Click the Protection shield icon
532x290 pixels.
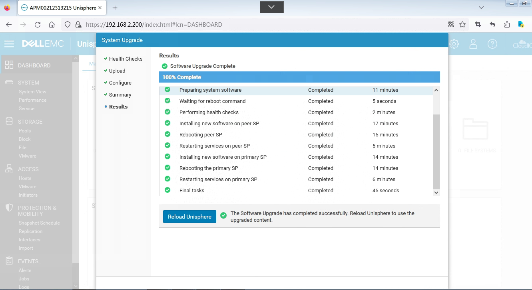click(x=9, y=208)
